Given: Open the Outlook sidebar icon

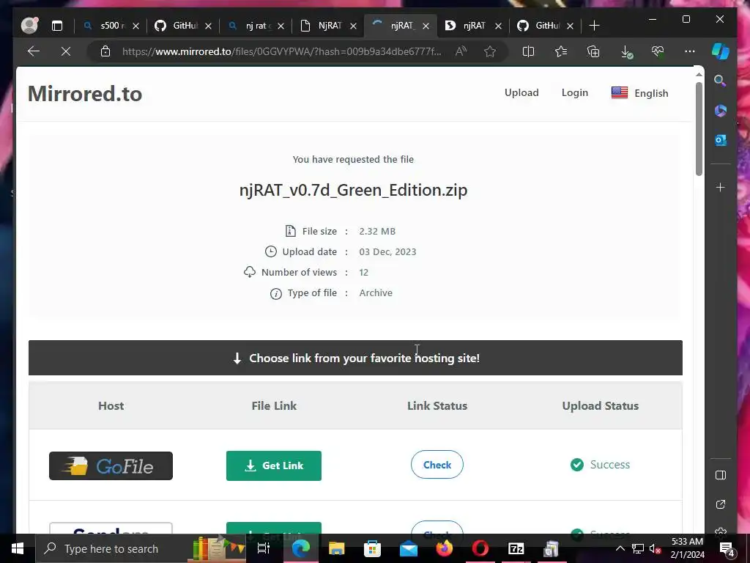Looking at the screenshot, I should [721, 140].
